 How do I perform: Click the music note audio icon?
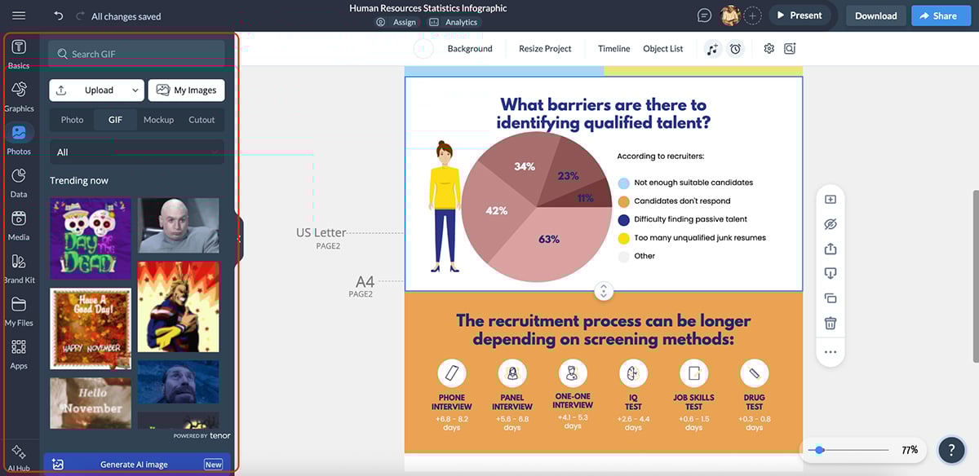click(713, 49)
